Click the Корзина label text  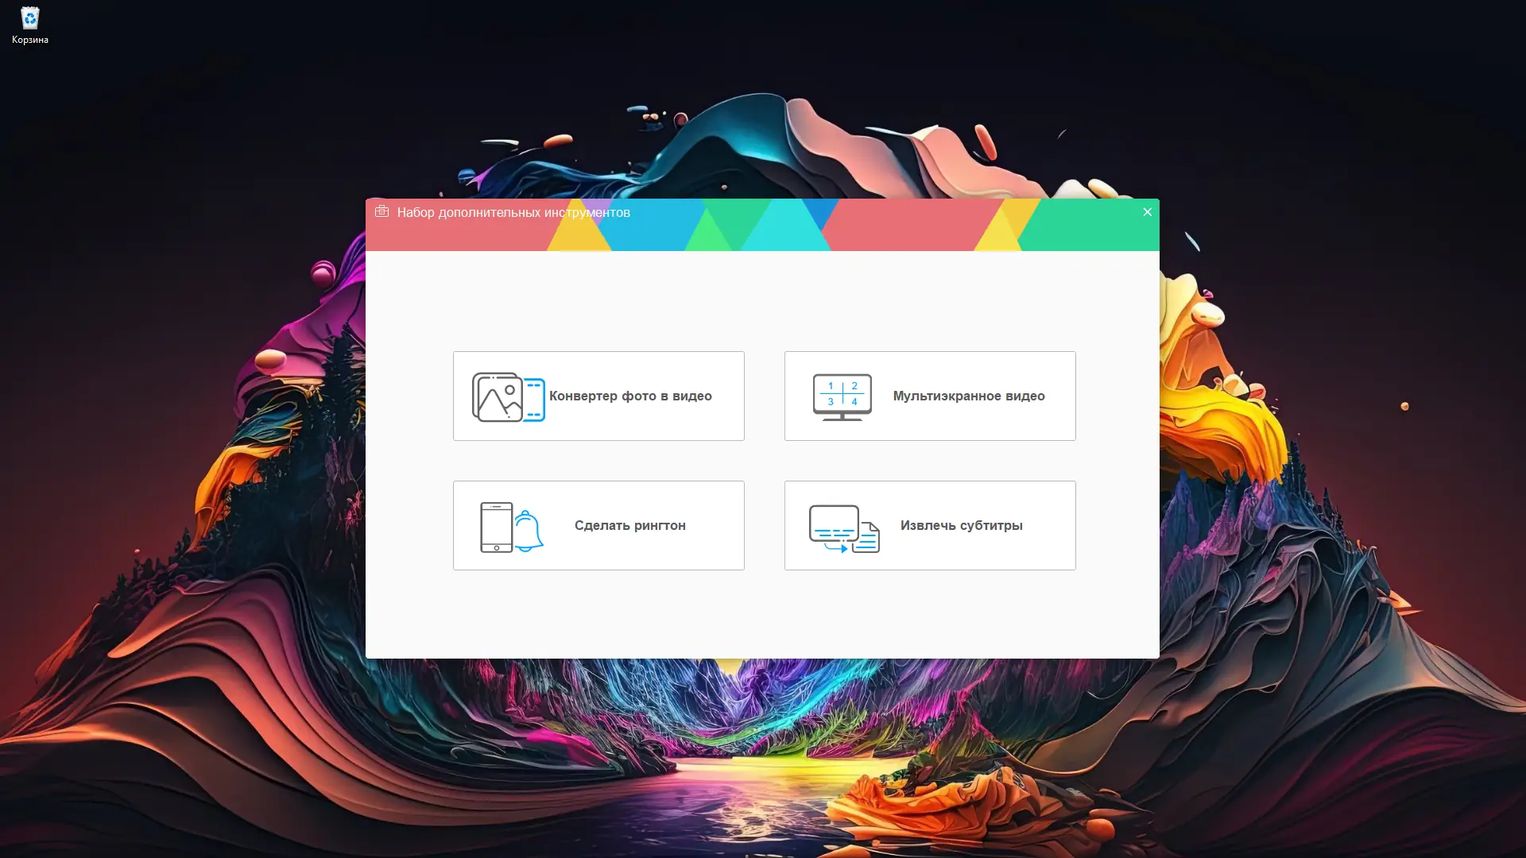(x=30, y=40)
